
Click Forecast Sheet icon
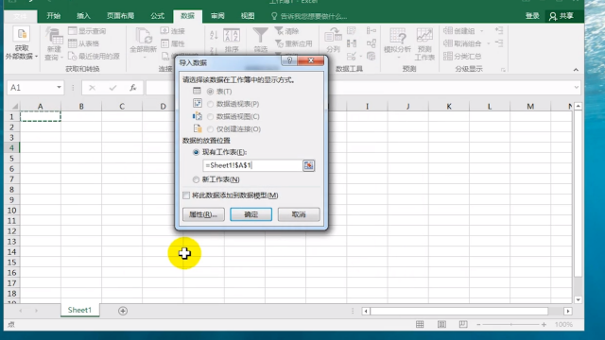(x=424, y=36)
